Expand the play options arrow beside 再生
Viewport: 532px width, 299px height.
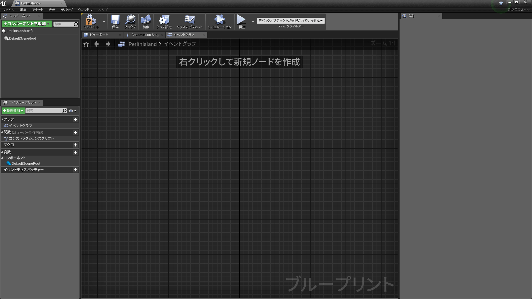click(253, 21)
